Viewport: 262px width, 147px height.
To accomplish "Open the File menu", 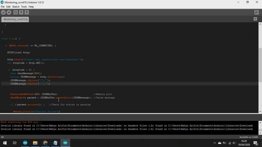I will coord(3,7).
